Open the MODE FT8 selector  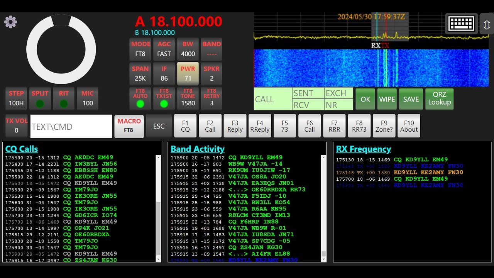[140, 49]
